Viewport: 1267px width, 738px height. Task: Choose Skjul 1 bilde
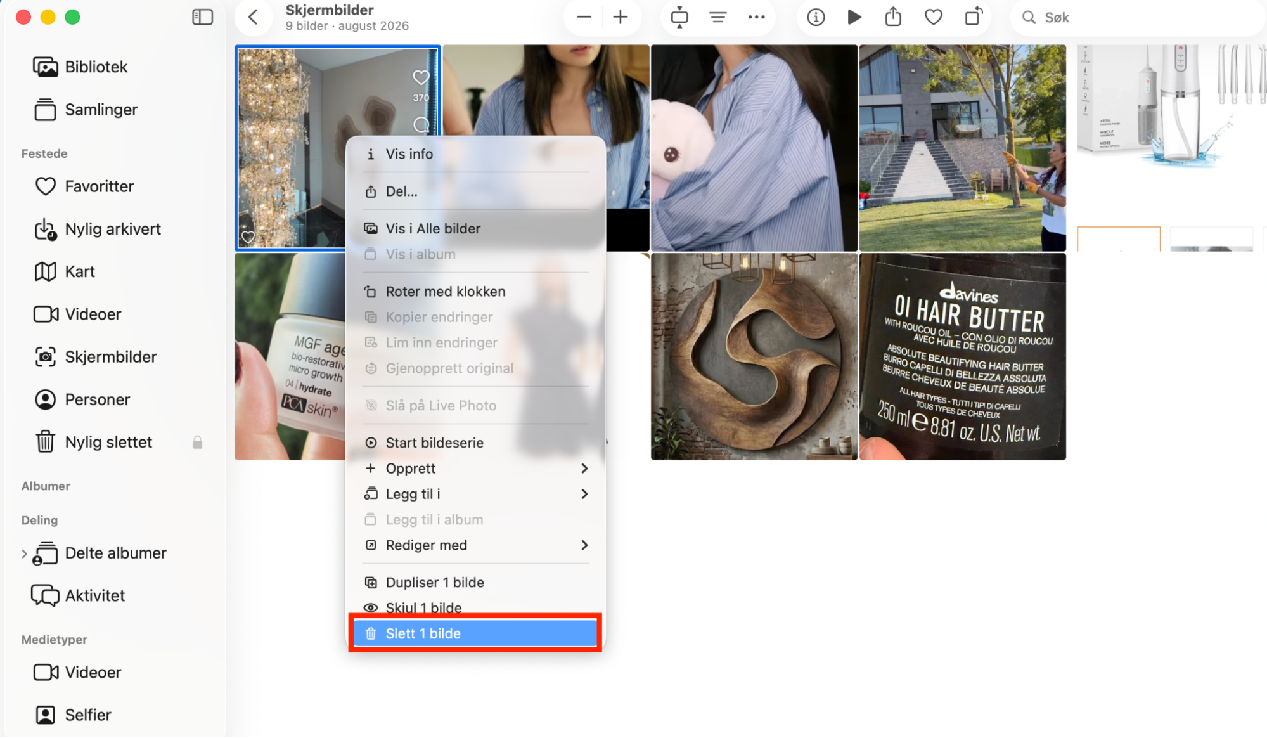coord(475,607)
